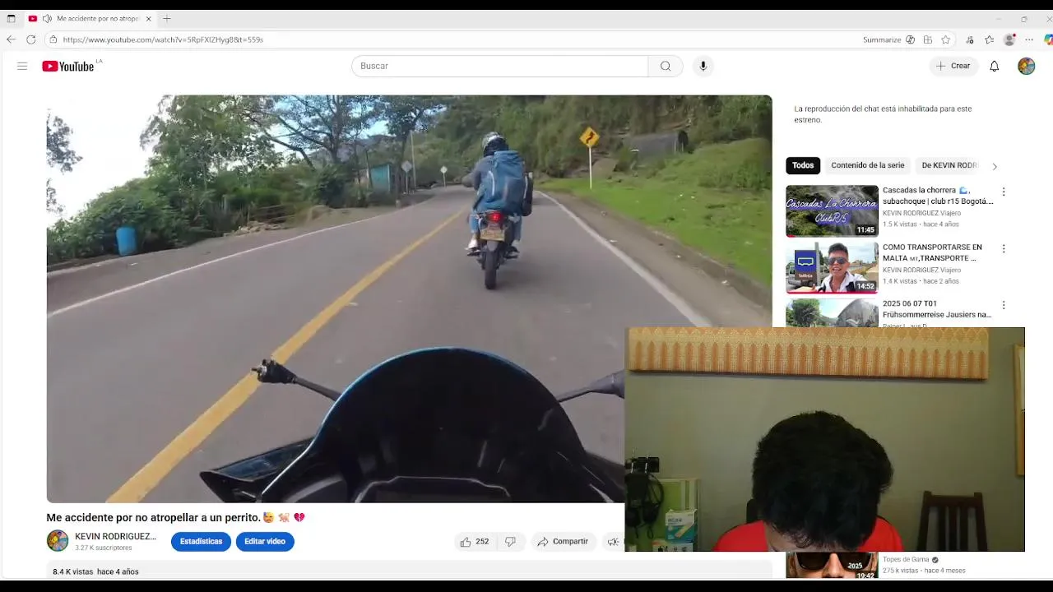1053x592 pixels.
Task: Select the Todos filter chip
Action: point(803,165)
